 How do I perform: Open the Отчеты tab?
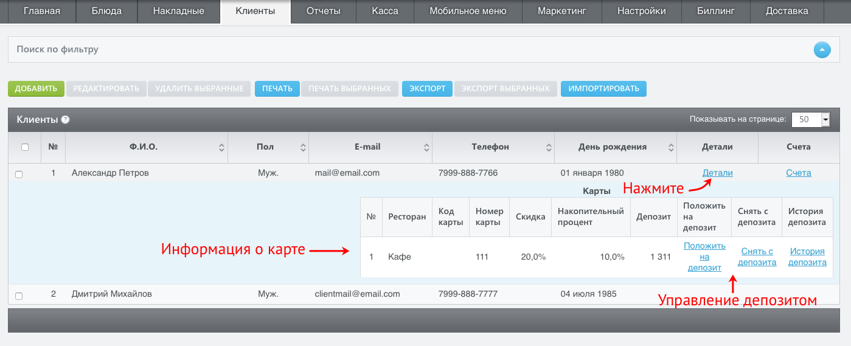(324, 11)
